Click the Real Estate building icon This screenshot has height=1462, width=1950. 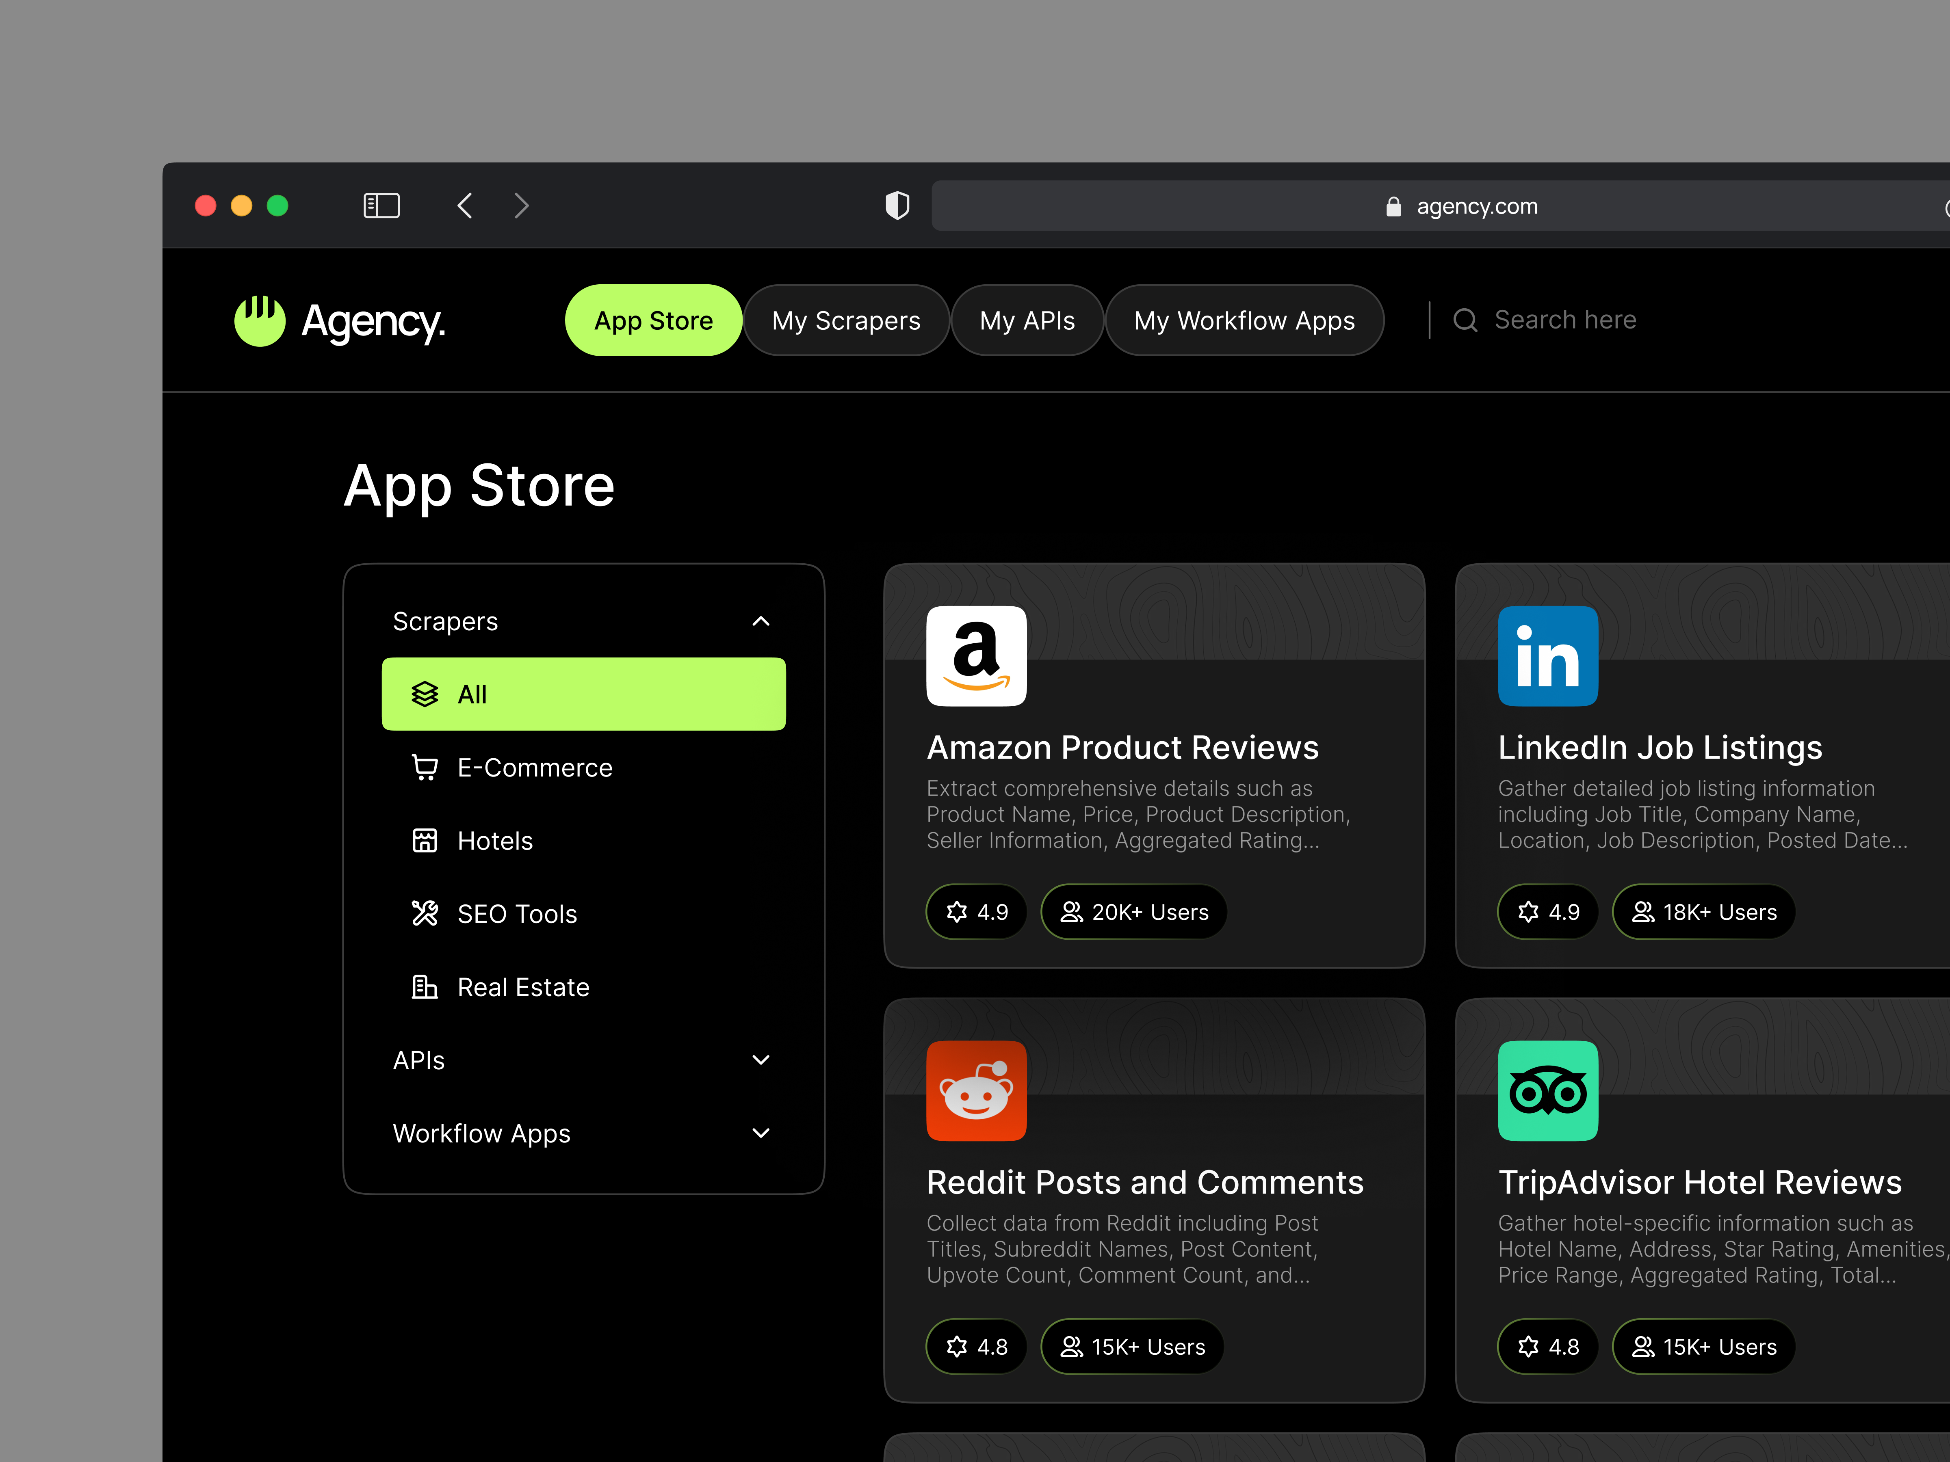coord(426,987)
